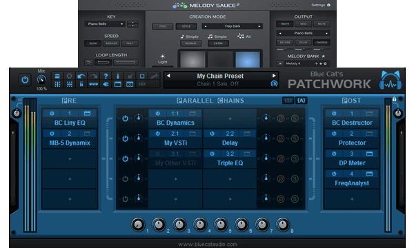Toggle PatchWork main power bypass button
414x248 pixels.
25,80
